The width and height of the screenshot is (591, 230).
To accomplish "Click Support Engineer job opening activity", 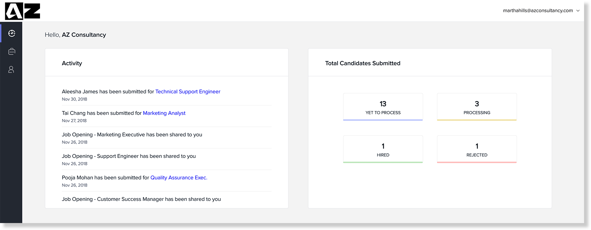I will coord(129,156).
